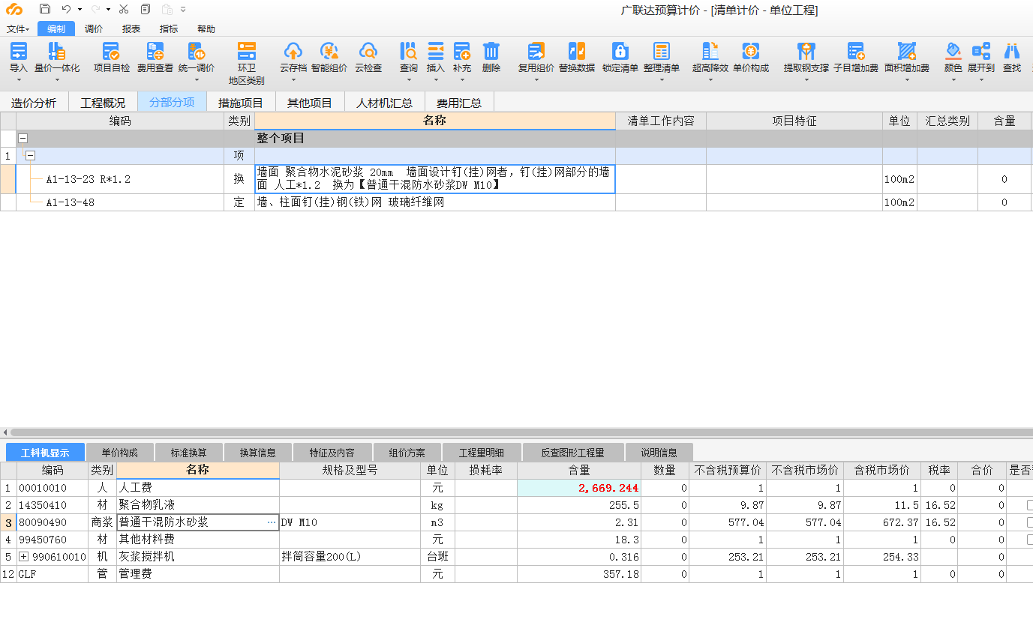The image size is (1033, 643).
Task: Select the 聚合物乳液 material name cell
Action: pos(198,505)
